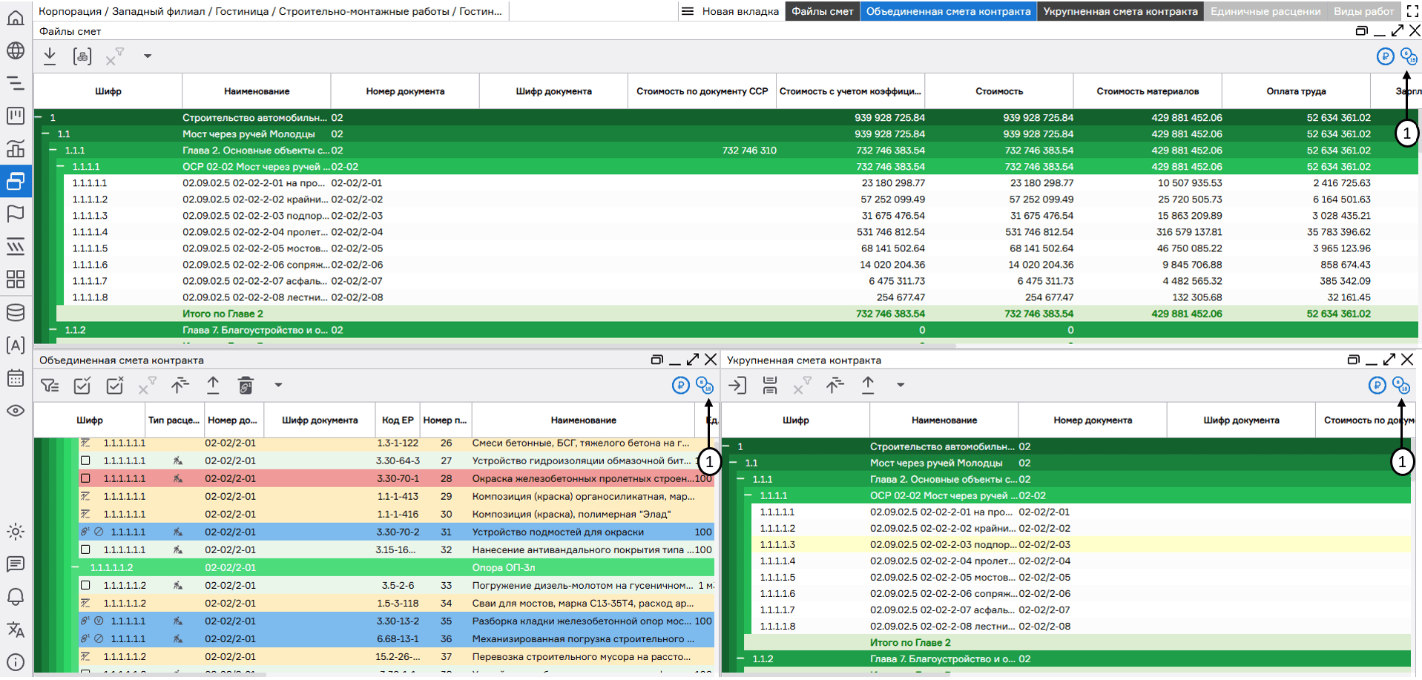
Task: Click the ruble currency icon in Файлы смет panel
Action: pos(1384,56)
